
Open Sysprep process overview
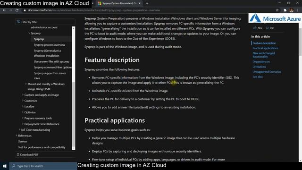pyautogui.click(x=50, y=45)
